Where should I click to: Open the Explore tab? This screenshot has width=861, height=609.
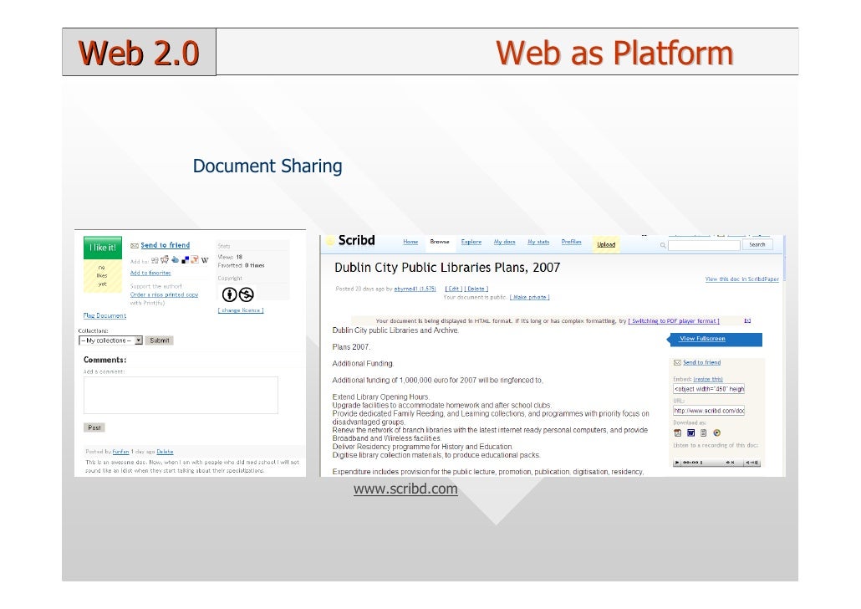pos(471,242)
